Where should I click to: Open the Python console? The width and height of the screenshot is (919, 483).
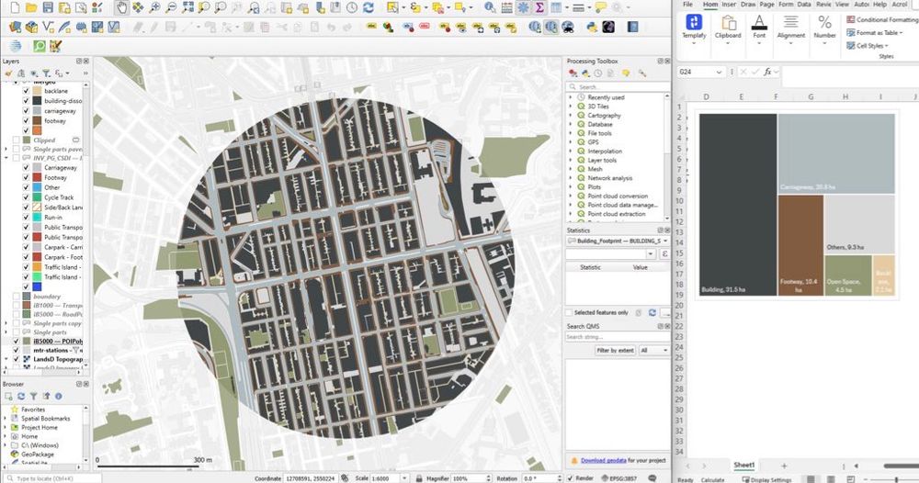pyautogui.click(x=592, y=27)
